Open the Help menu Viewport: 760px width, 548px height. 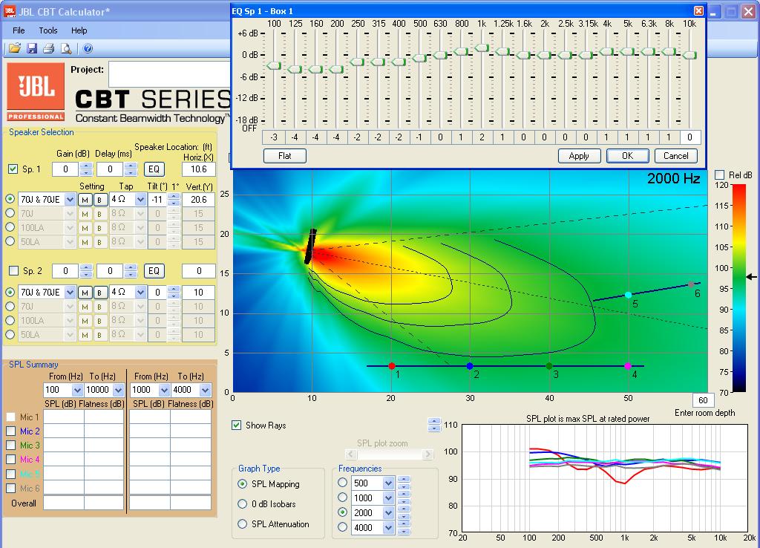click(x=79, y=30)
